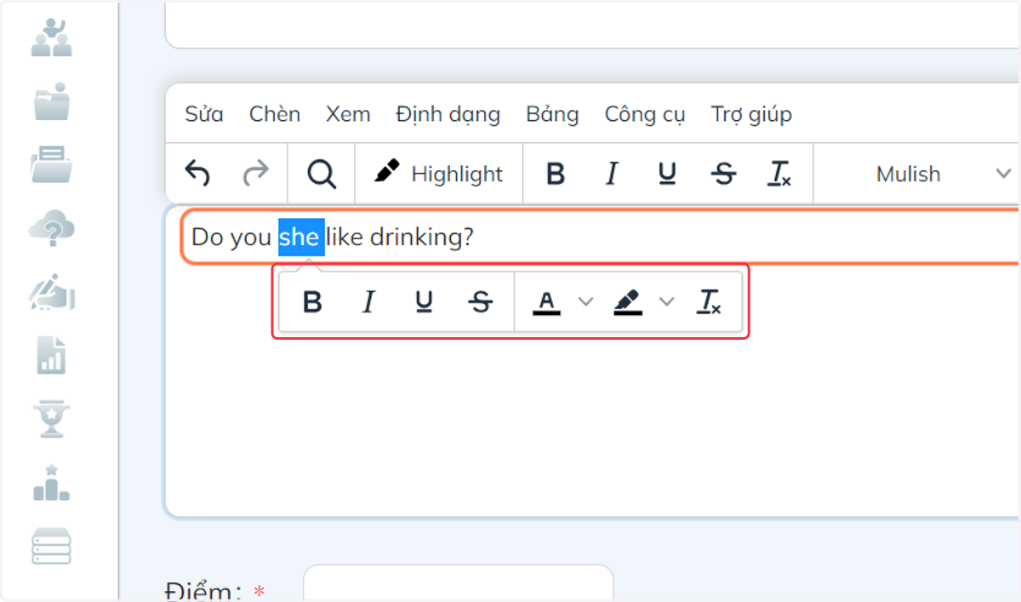Expand the background color picker arrow
Viewport: 1021px width, 602px height.
[666, 301]
